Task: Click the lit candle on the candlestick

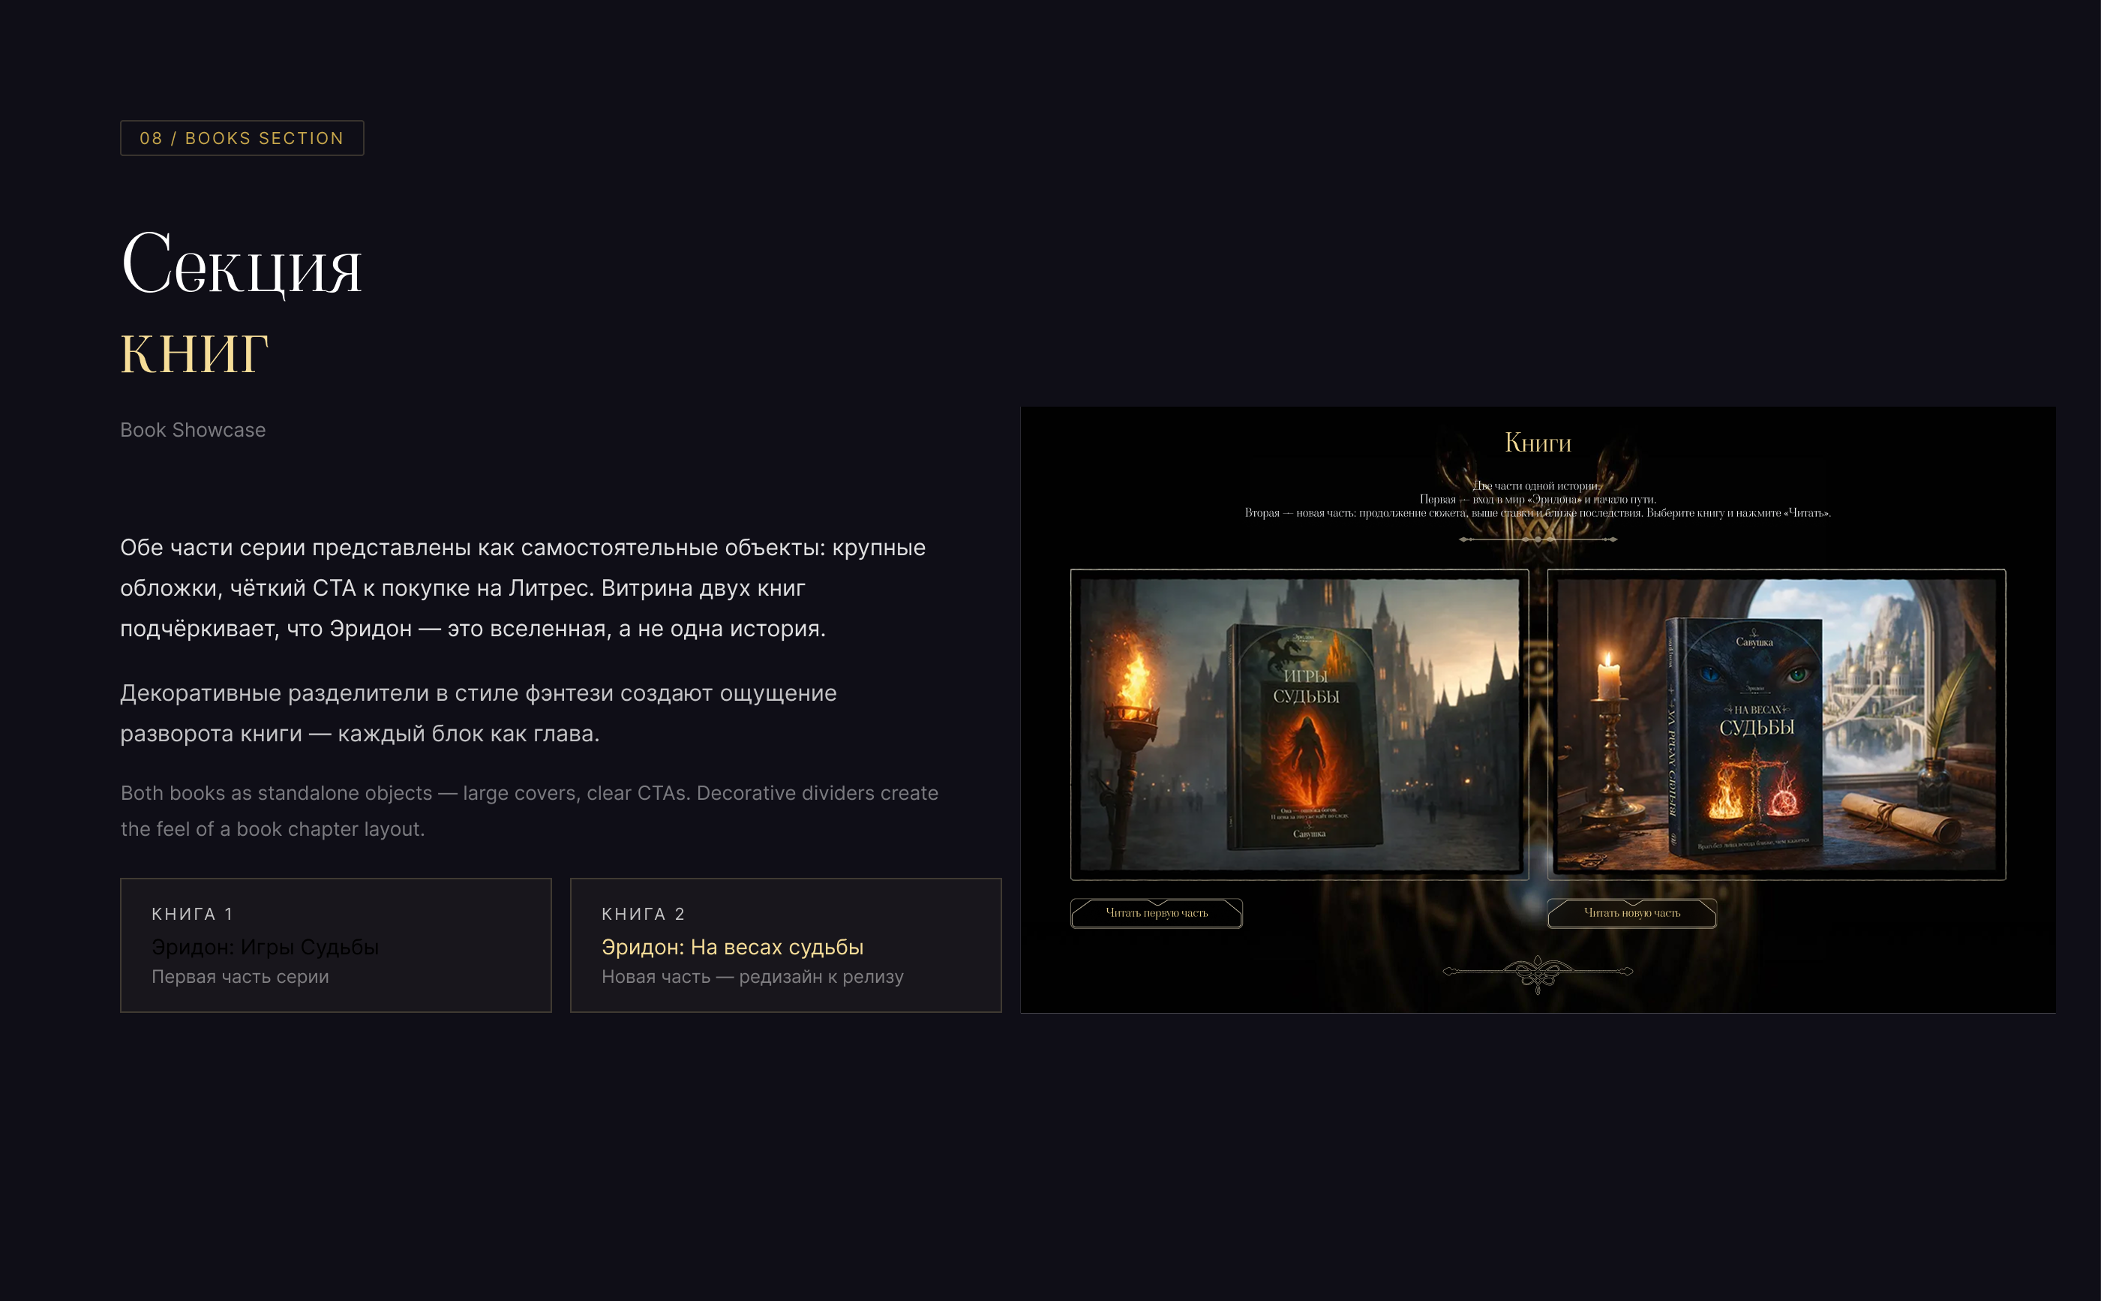Action: tap(1607, 680)
